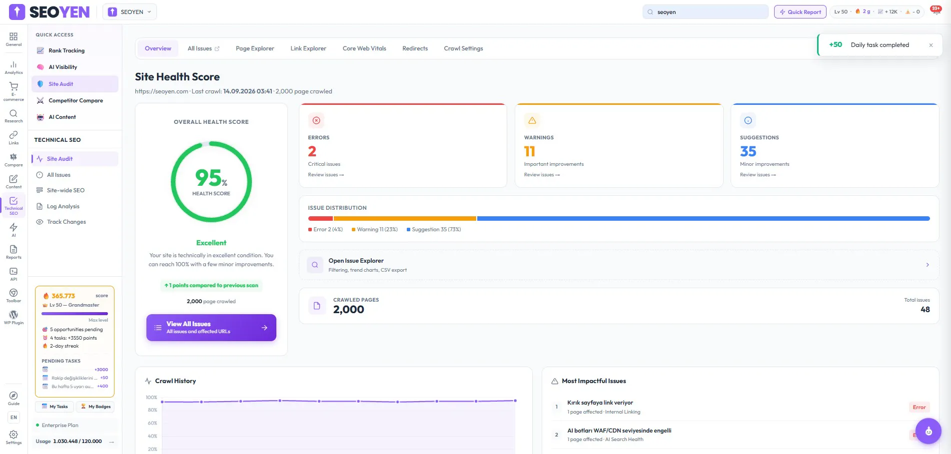The image size is (951, 454).
Task: Click the SEOYEN logo
Action: click(49, 12)
